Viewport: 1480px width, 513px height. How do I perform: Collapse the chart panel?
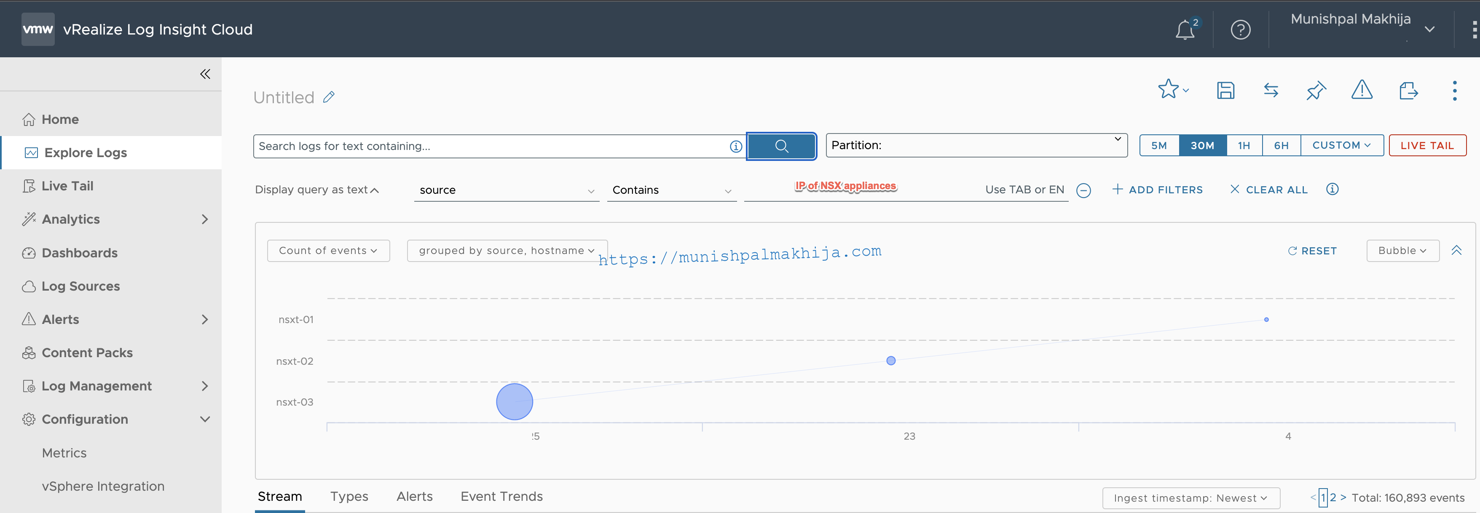1456,251
